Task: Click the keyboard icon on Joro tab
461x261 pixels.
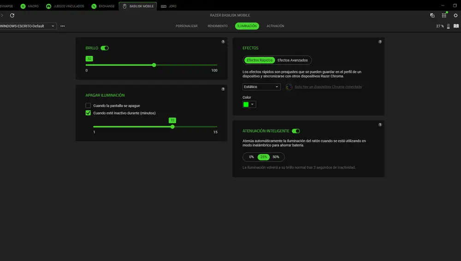Action: [164, 6]
